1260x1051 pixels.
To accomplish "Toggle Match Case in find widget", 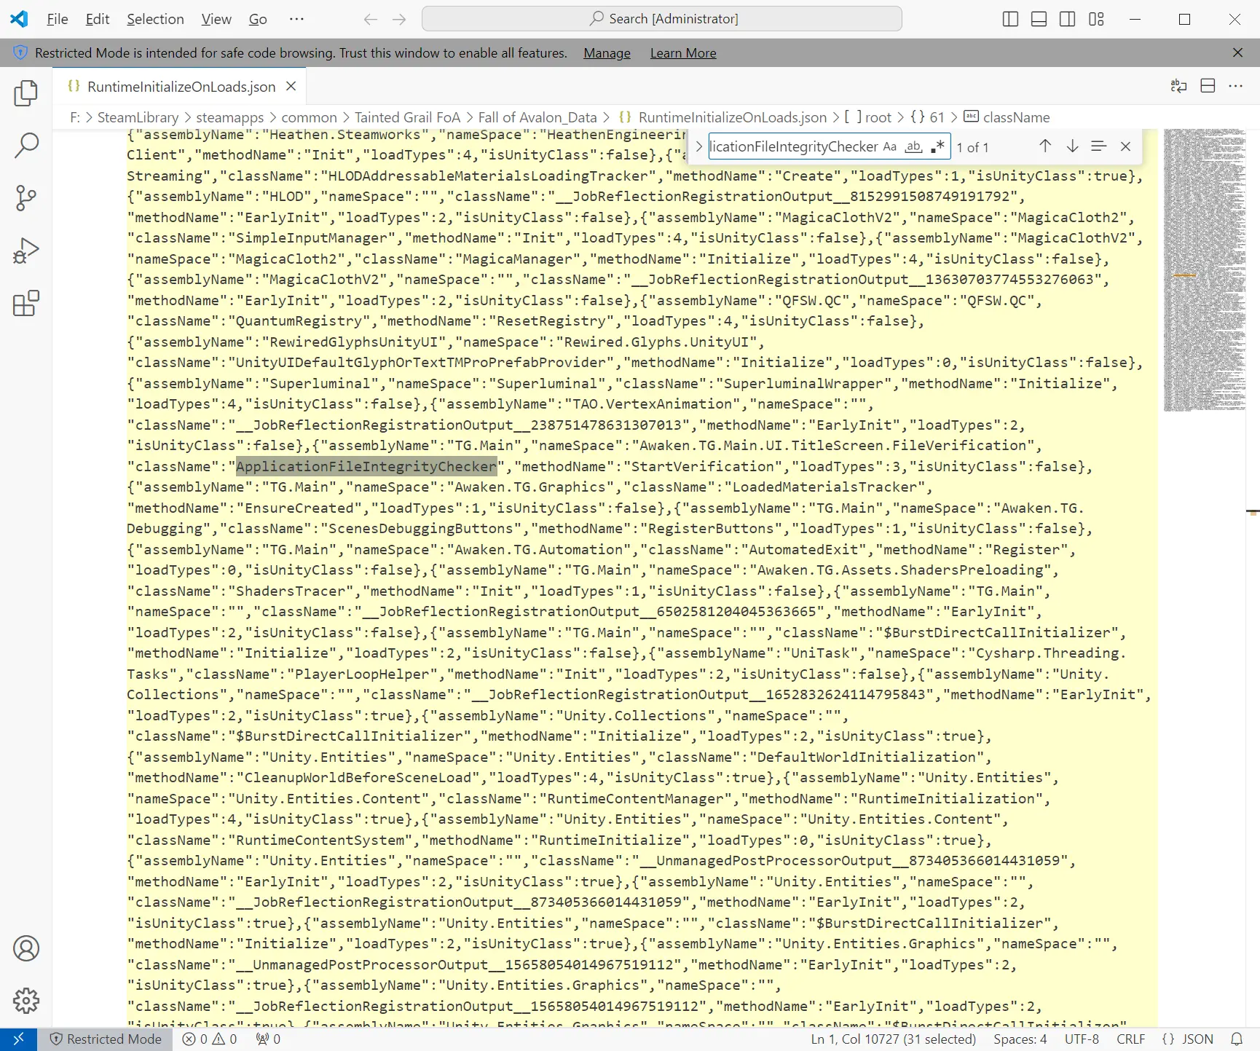I will [890, 146].
